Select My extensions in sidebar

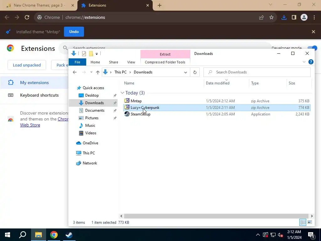pyautogui.click(x=34, y=83)
